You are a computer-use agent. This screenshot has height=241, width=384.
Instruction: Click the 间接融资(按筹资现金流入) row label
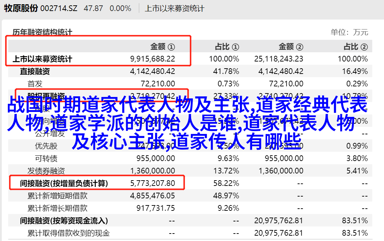[x=64, y=221]
